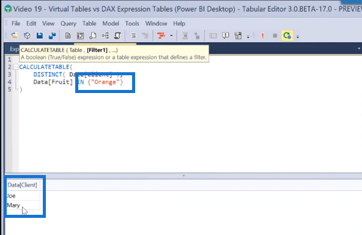Image resolution: width=362 pixels, height=235 pixels.
Task: Click the DISTINCT function on line 3
Action: pos(48,75)
